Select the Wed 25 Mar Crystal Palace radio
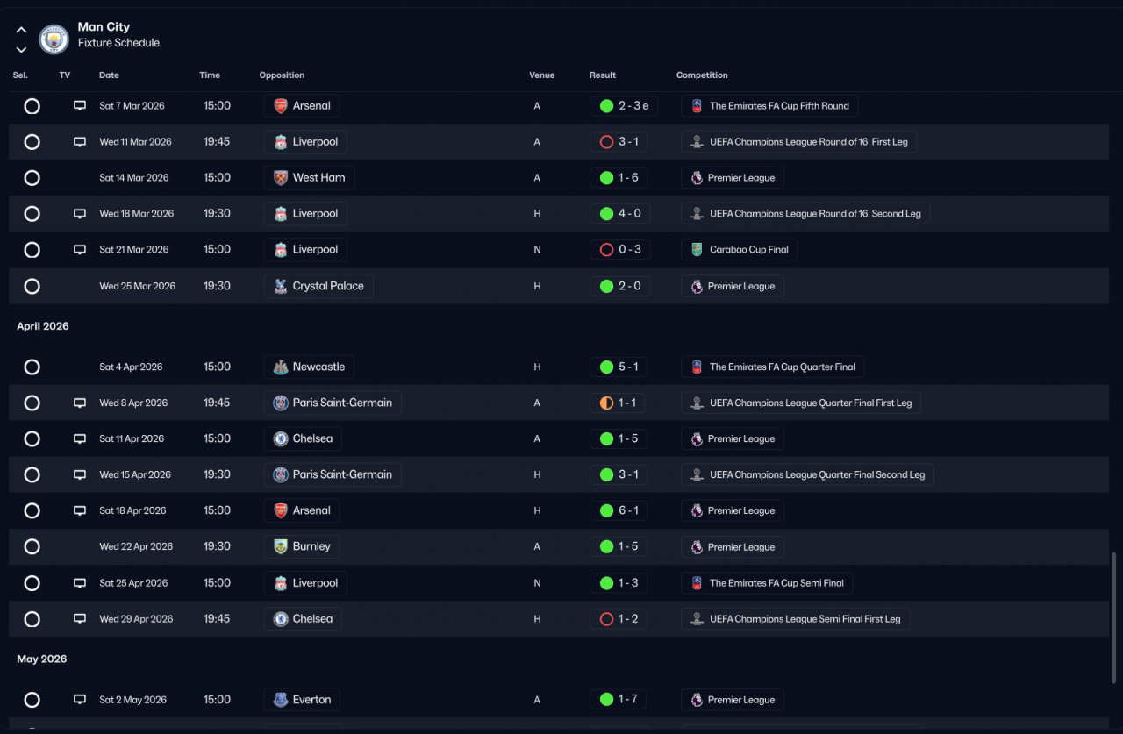The image size is (1123, 734). click(x=32, y=286)
